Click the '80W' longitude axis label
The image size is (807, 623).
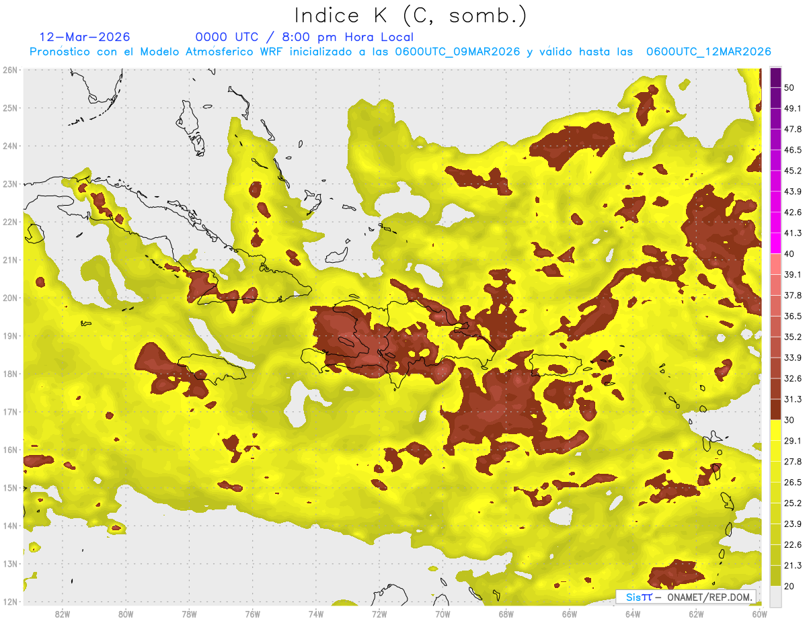point(126,614)
